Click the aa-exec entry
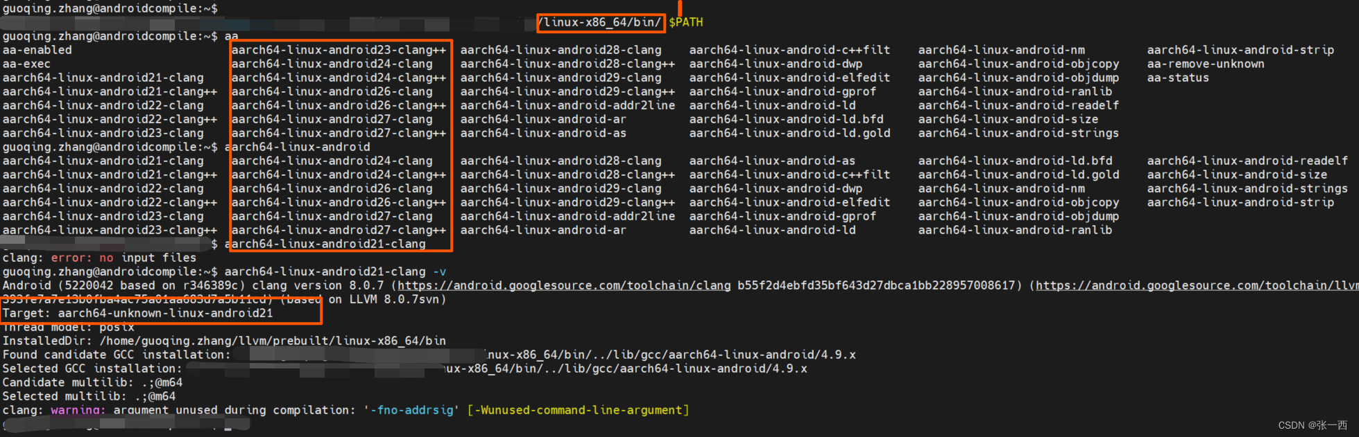1359x437 pixels. click(x=26, y=64)
